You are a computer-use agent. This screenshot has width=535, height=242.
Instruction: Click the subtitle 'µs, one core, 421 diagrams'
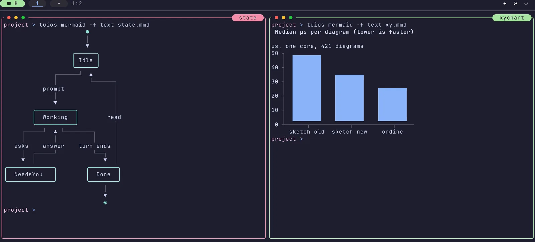[x=317, y=46]
